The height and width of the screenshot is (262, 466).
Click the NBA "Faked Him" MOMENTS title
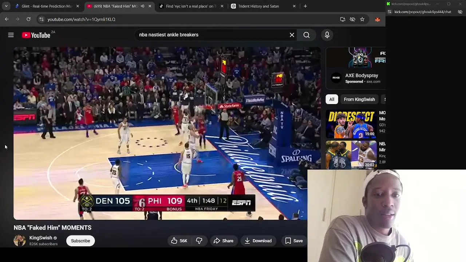tap(52, 228)
